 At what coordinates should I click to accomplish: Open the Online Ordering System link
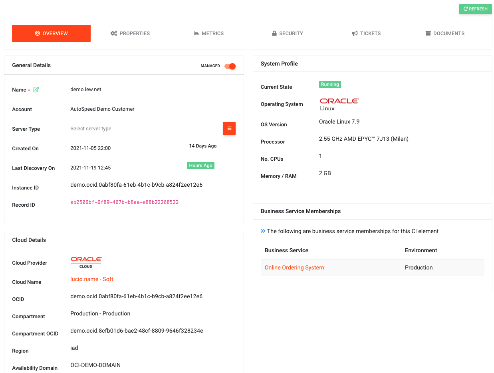(294, 267)
